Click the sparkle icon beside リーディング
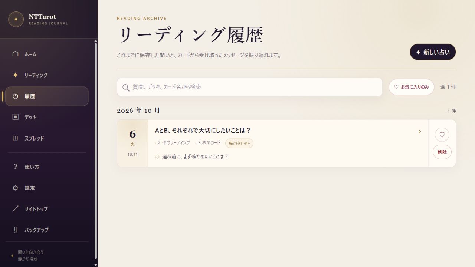 click(15, 75)
